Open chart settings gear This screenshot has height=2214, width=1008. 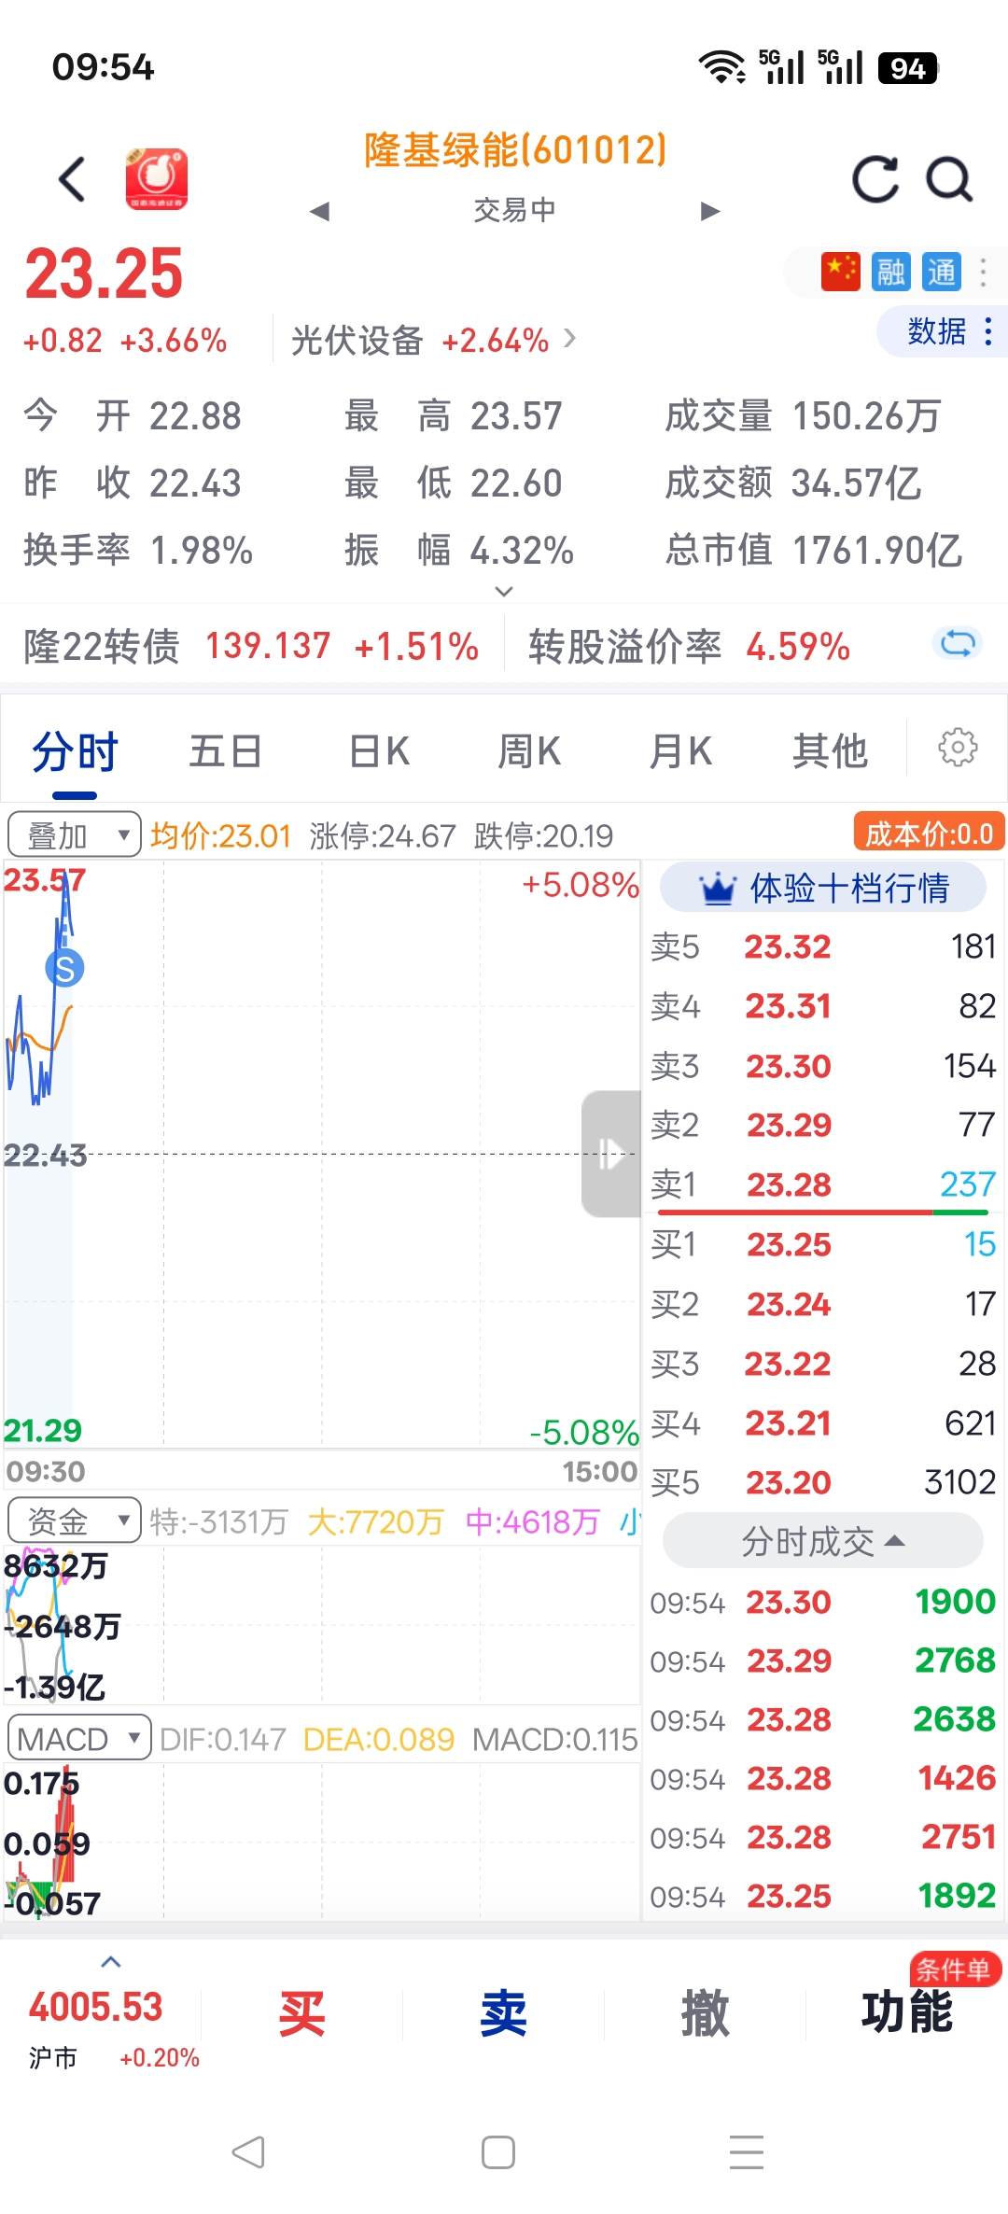tap(958, 748)
